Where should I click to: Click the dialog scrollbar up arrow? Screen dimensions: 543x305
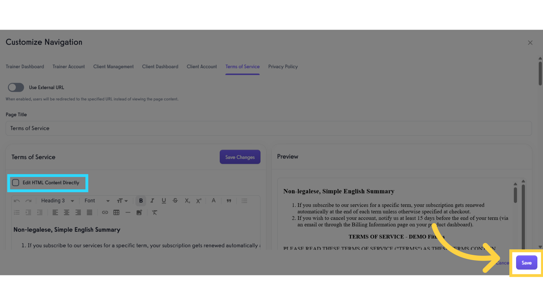point(540,58)
